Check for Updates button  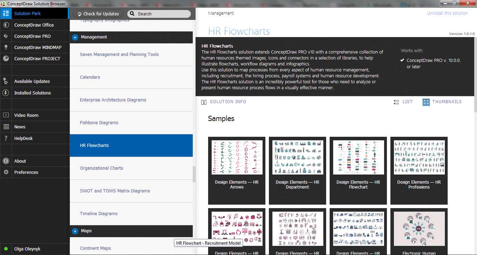tap(98, 14)
